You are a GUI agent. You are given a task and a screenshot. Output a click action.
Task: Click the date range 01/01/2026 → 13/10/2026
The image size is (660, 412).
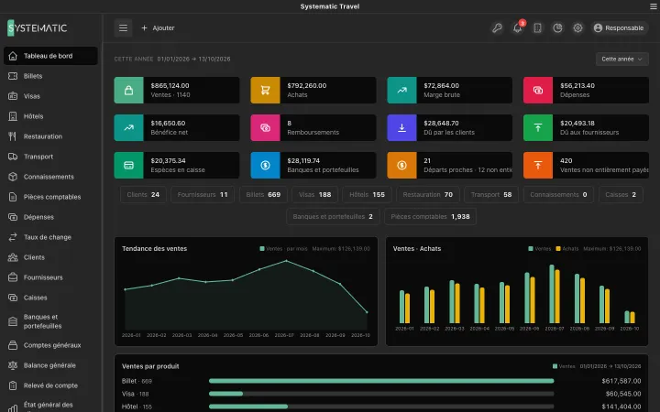[x=194, y=60]
